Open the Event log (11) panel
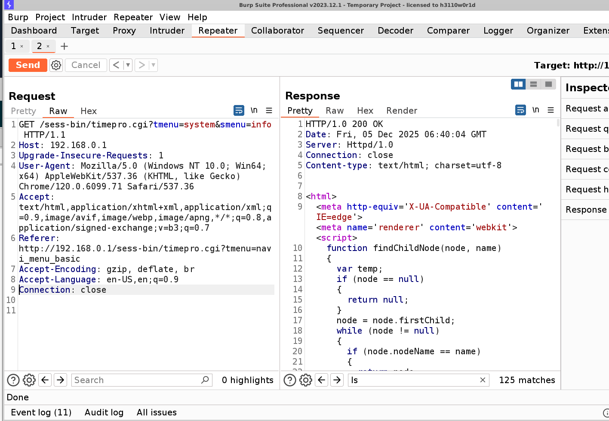The height and width of the screenshot is (421, 609). [x=41, y=412]
